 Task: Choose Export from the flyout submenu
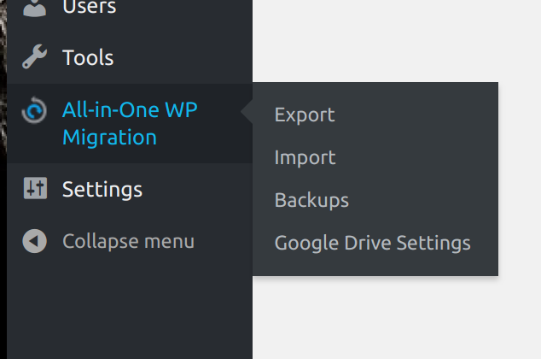coord(305,115)
